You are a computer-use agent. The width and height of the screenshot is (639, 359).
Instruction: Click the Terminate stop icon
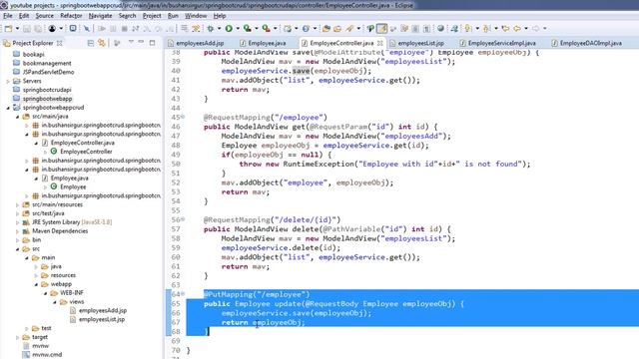tap(124, 29)
